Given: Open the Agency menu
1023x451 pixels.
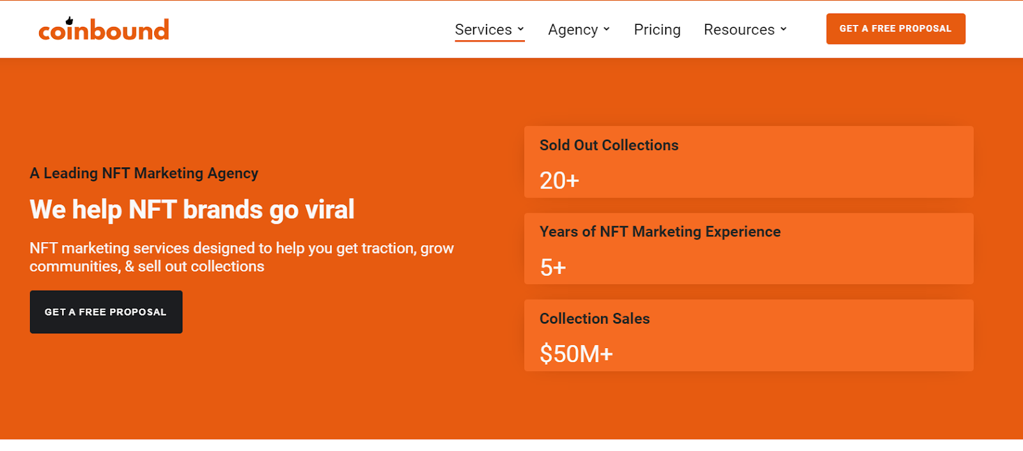Looking at the screenshot, I should pyautogui.click(x=573, y=29).
